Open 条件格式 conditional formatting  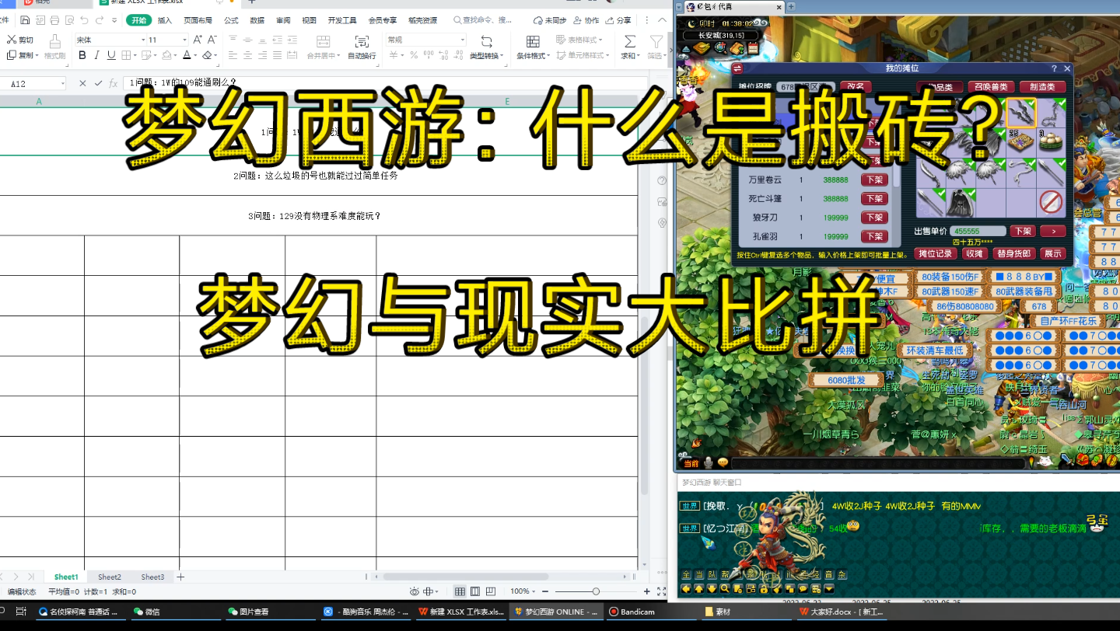click(x=534, y=47)
